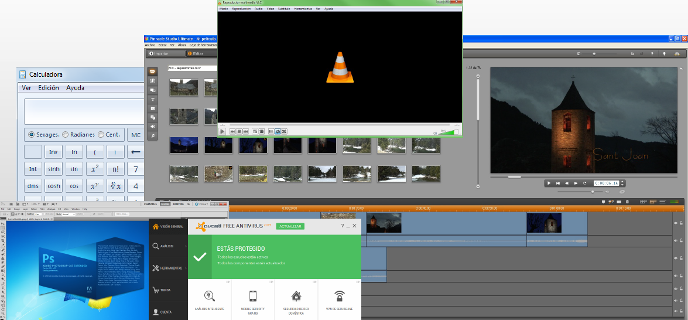Viewport: 688px width, 320px height.
Task: Toggle the VLC loop repeat button
Action: [278, 131]
